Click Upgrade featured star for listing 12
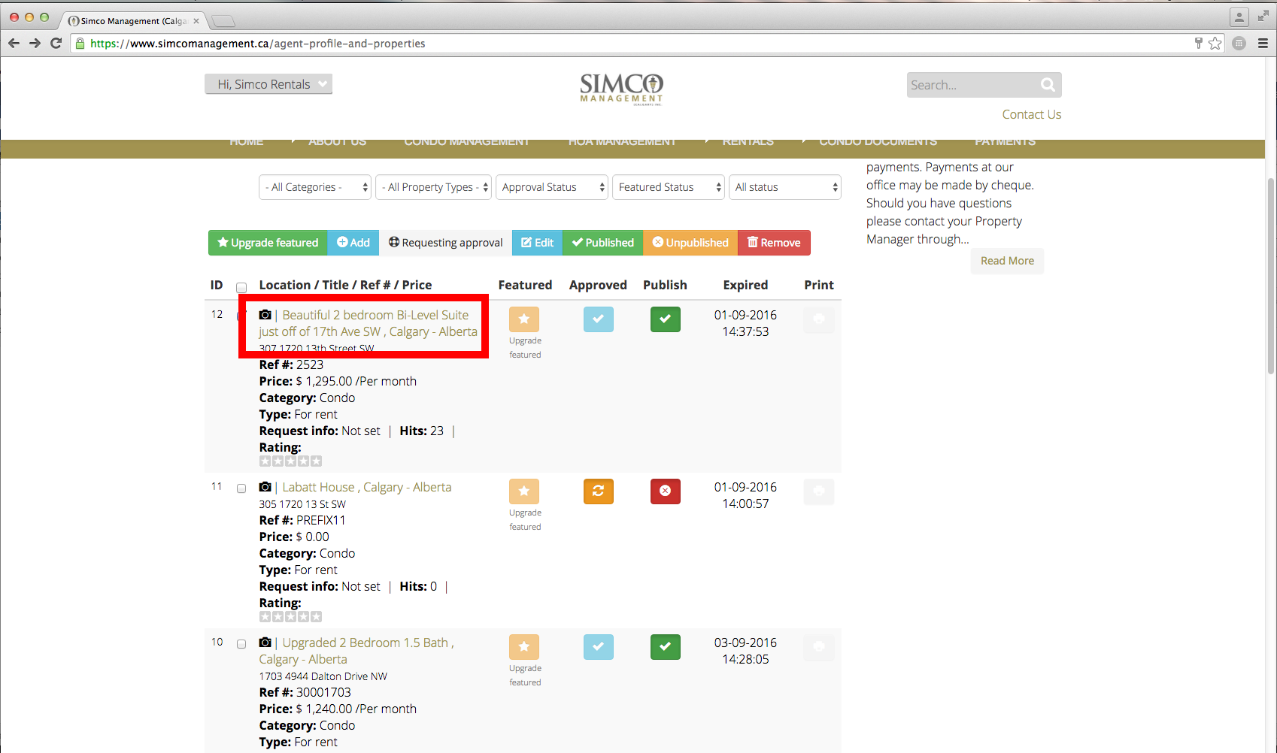The width and height of the screenshot is (1277, 753). point(524,319)
